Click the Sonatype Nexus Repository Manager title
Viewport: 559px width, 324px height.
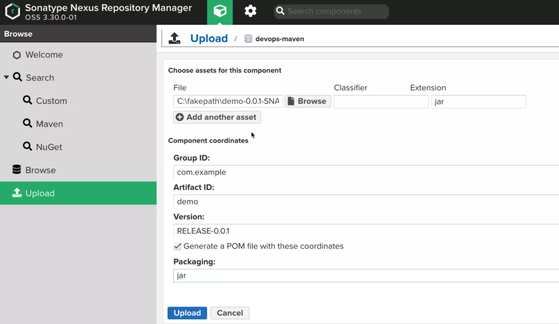pyautogui.click(x=108, y=8)
